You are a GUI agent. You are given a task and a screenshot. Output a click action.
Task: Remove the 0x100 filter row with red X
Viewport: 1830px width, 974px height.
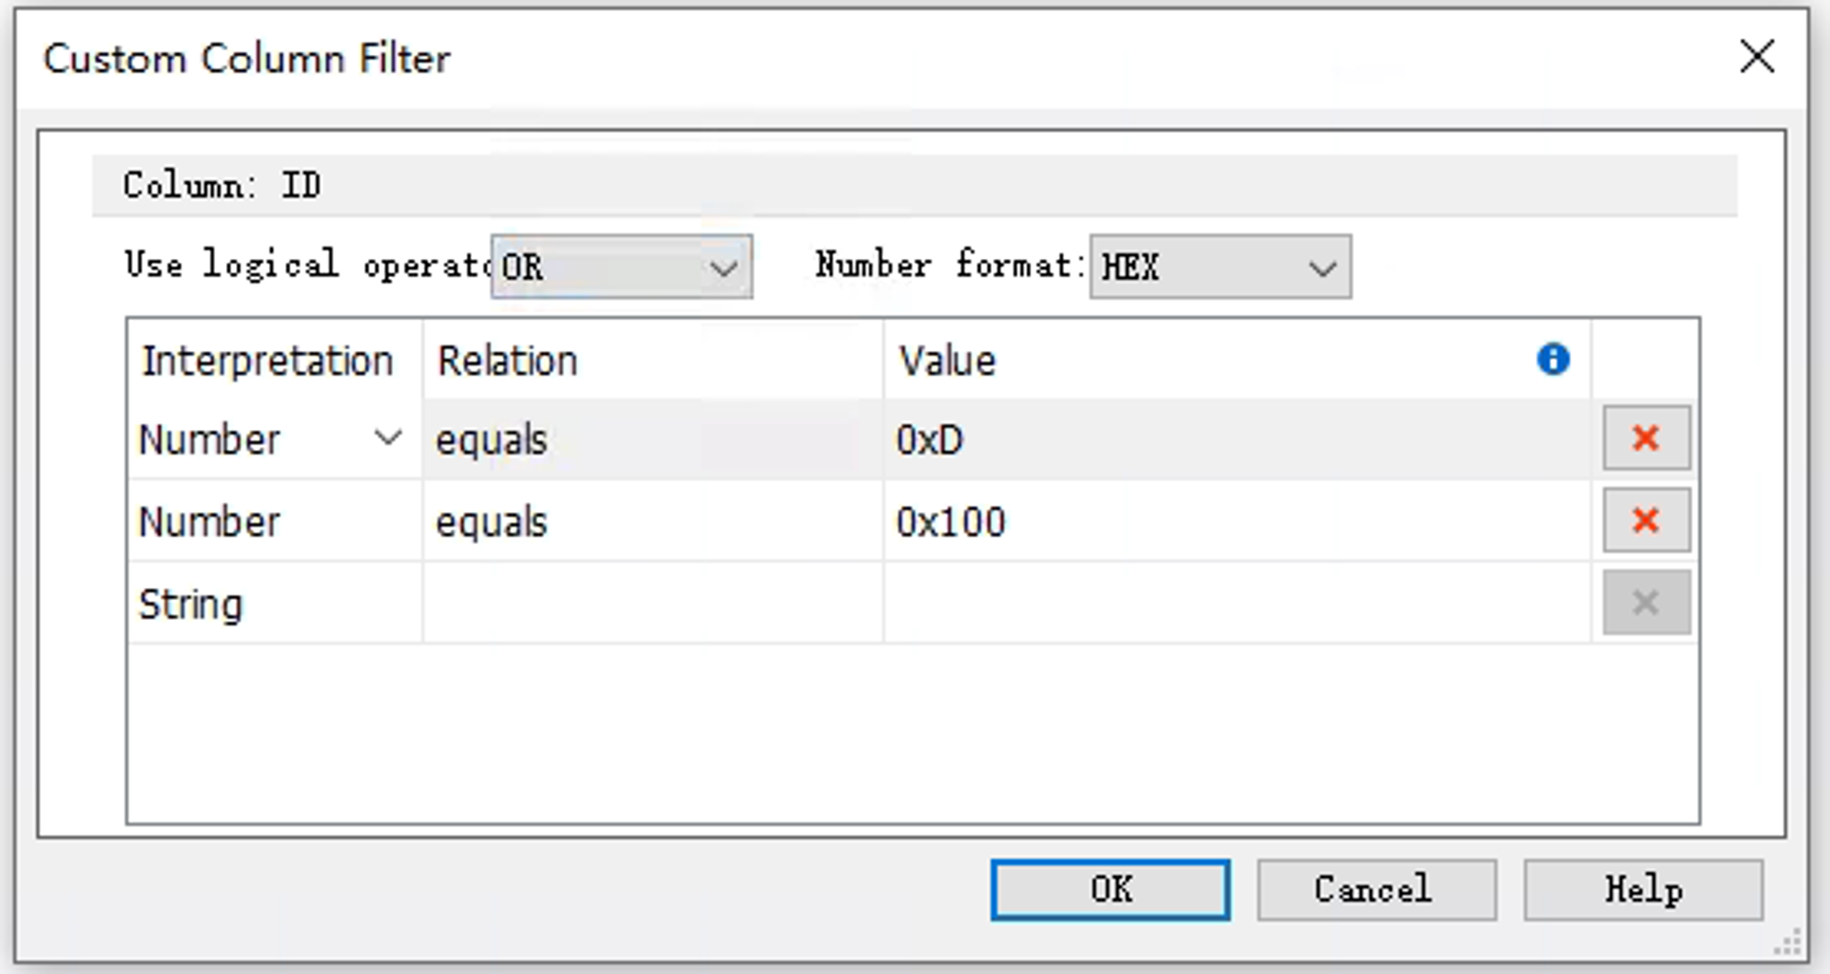click(x=1646, y=520)
